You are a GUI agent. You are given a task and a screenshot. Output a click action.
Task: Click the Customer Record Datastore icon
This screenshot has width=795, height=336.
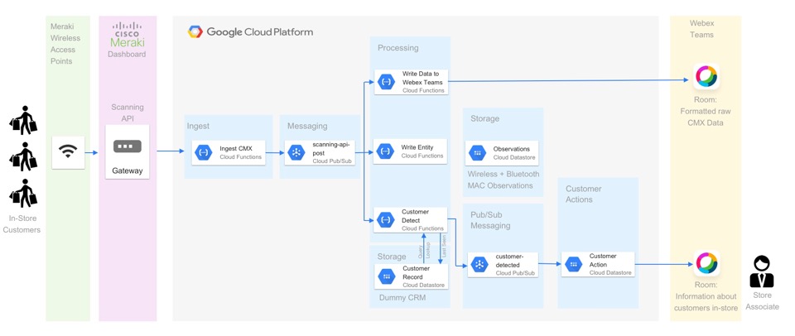pos(387,276)
